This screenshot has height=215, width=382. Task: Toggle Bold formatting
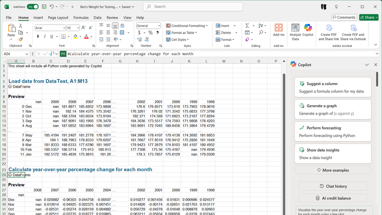[38, 36]
